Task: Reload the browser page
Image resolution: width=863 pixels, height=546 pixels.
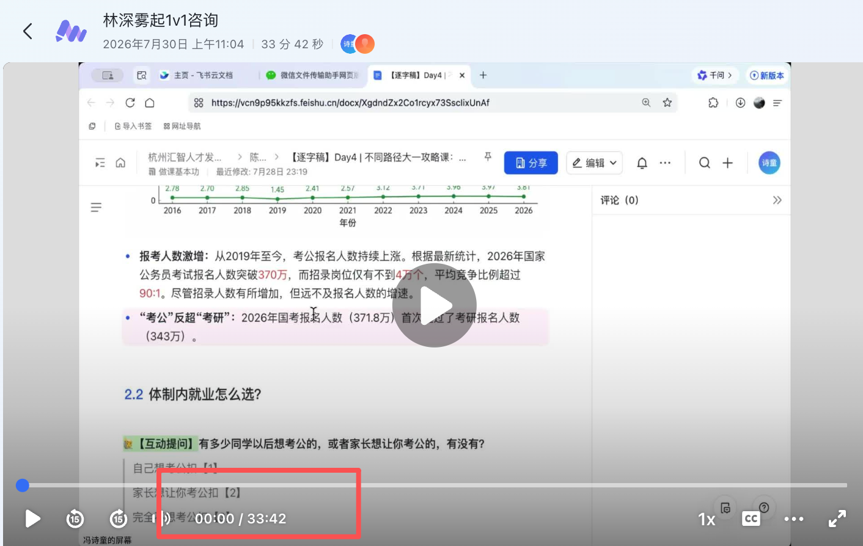Action: 130,103
